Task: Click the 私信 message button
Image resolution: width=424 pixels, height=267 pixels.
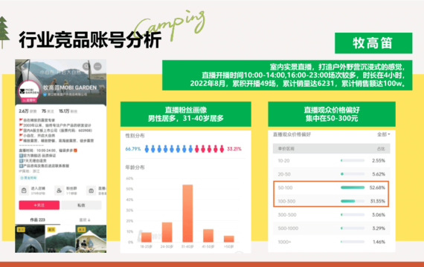Action: click(x=81, y=205)
